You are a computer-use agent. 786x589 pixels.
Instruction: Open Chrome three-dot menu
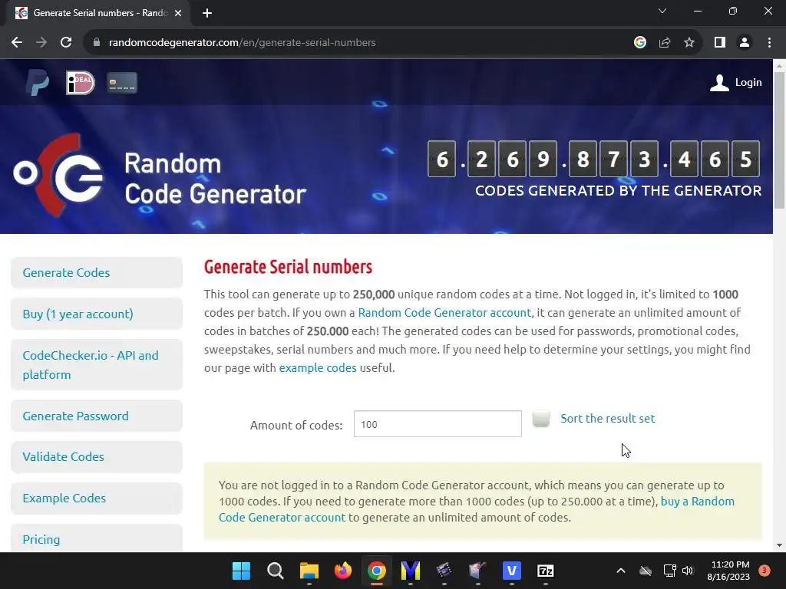click(769, 43)
